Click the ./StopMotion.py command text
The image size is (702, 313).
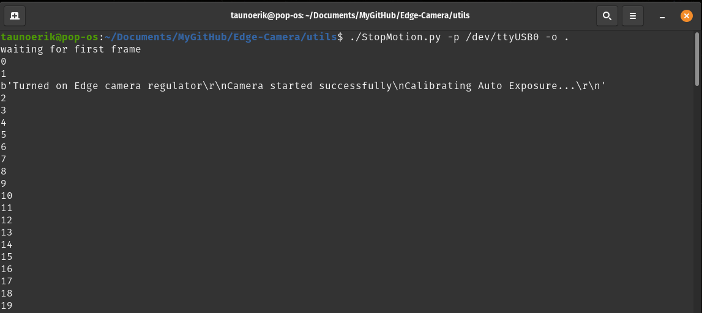click(x=395, y=37)
